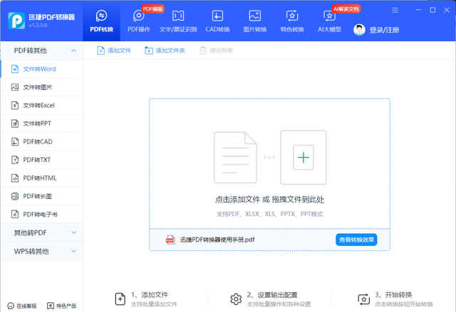This screenshot has width=456, height=312.
Task: Click the 添加文件 toolbar button
Action: 114,50
